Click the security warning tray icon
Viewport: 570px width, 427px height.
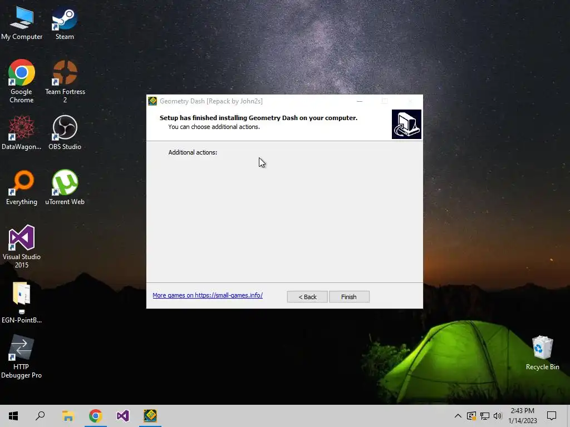pyautogui.click(x=471, y=416)
